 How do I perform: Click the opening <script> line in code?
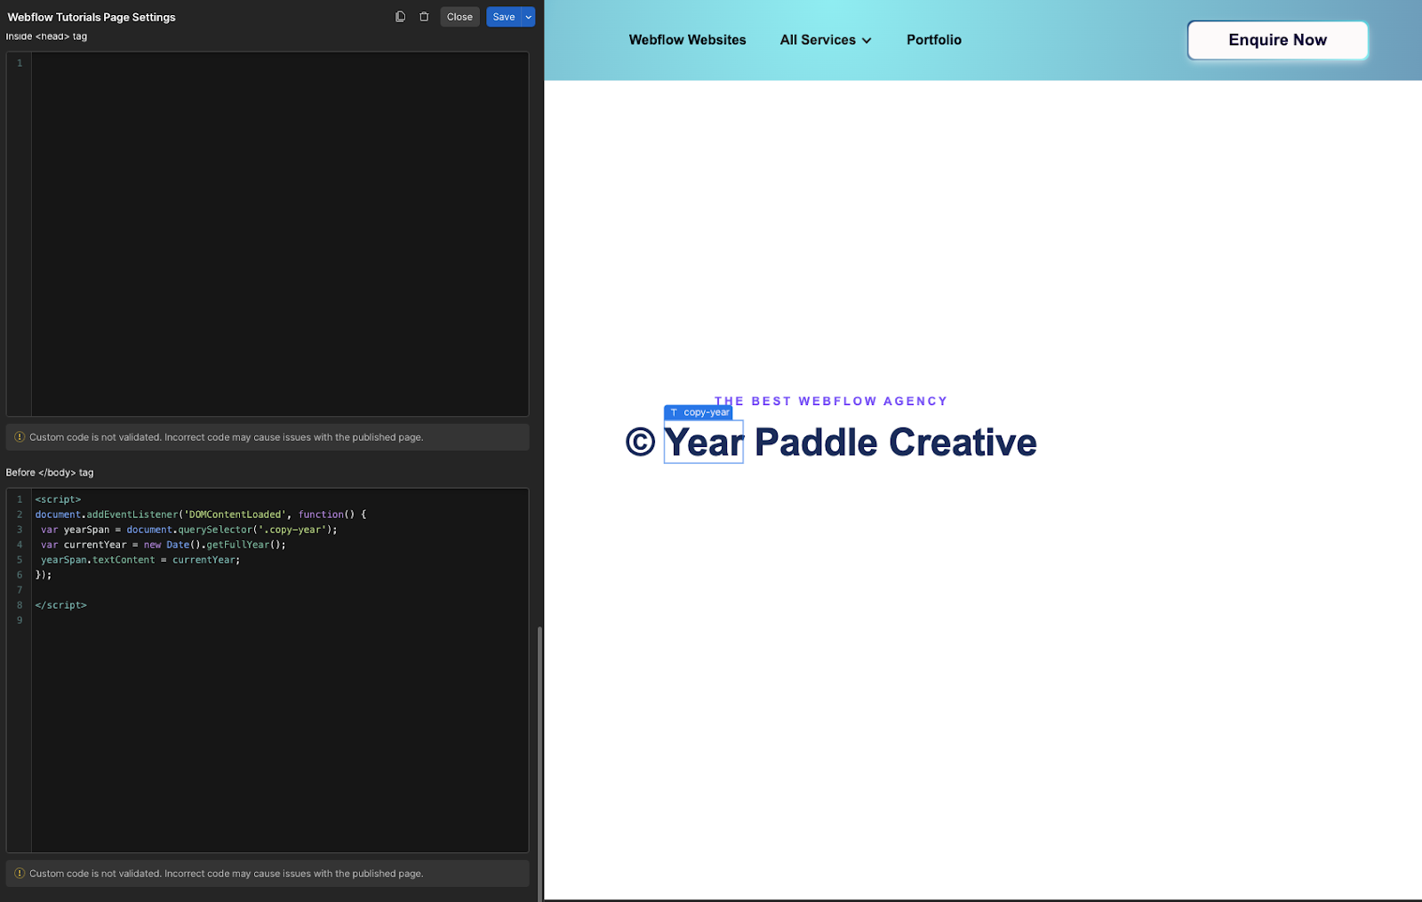click(x=58, y=499)
